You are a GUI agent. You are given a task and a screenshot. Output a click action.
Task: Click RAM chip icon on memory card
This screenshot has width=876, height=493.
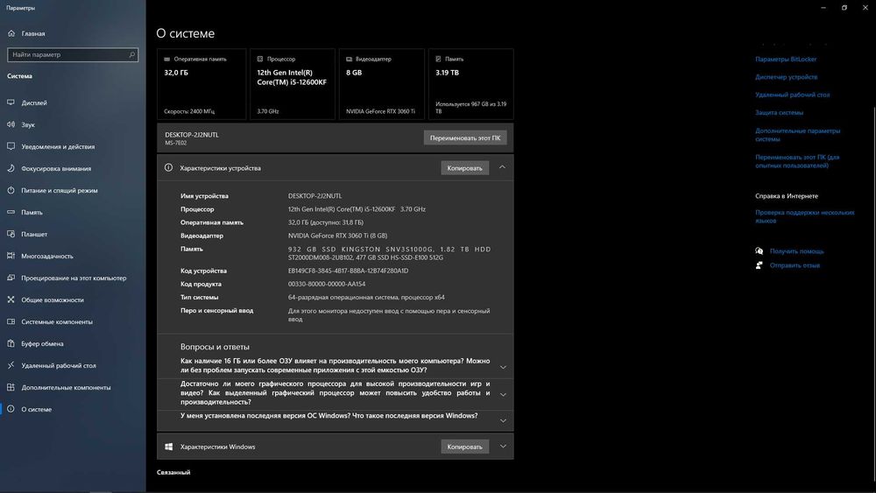click(x=167, y=59)
